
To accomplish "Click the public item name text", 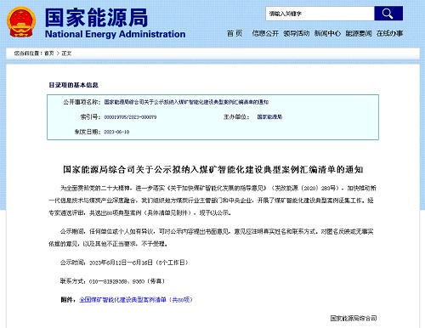I will [x=186, y=102].
